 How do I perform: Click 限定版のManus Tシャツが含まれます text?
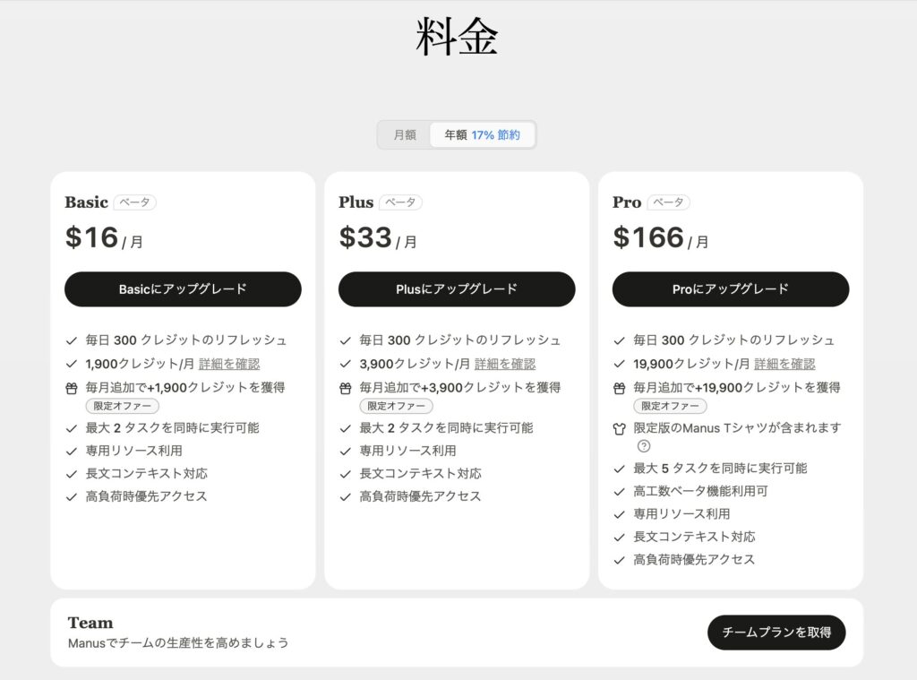[738, 428]
